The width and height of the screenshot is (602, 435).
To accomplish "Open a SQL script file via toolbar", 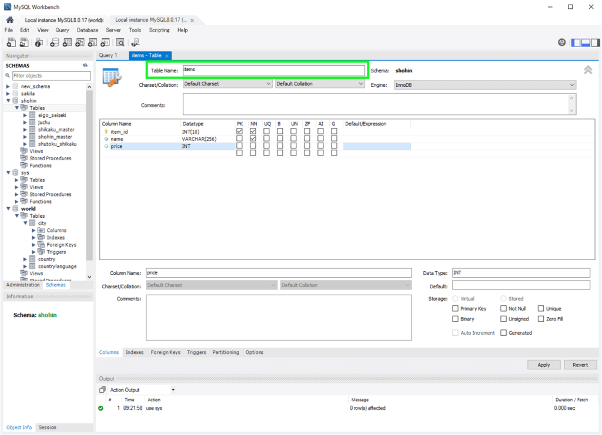I will pos(24,42).
